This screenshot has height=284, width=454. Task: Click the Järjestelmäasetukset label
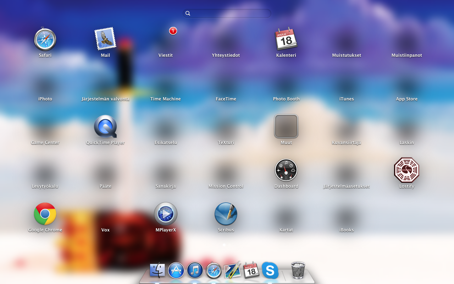(x=347, y=186)
